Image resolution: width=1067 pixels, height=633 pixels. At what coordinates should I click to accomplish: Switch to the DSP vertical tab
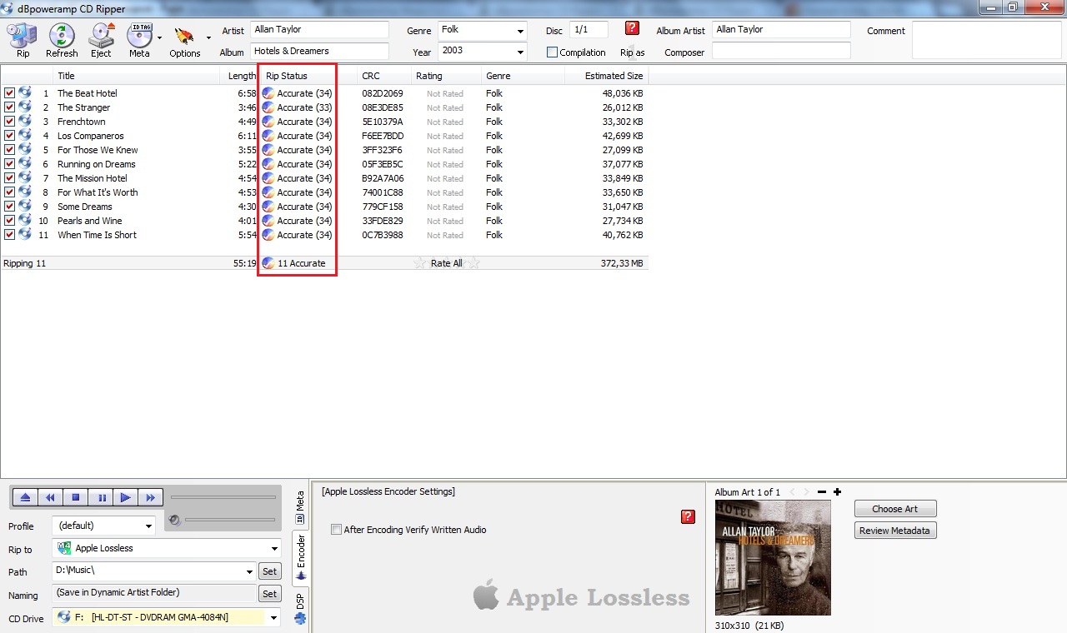(x=300, y=605)
